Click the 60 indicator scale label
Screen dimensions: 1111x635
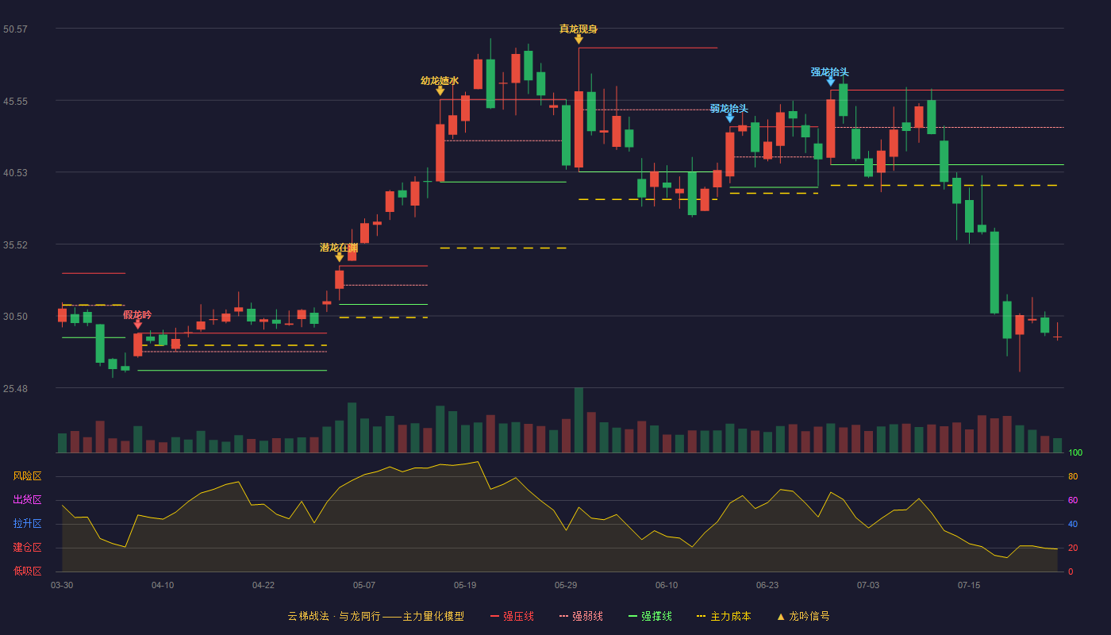pyautogui.click(x=1073, y=500)
